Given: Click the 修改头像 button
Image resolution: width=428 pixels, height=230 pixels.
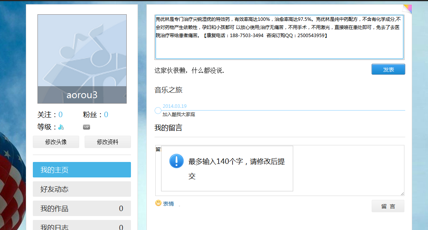Looking at the screenshot, I should tap(56, 141).
